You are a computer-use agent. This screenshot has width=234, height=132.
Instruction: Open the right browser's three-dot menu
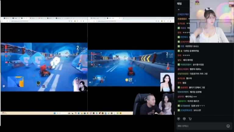[x=173, y=21]
